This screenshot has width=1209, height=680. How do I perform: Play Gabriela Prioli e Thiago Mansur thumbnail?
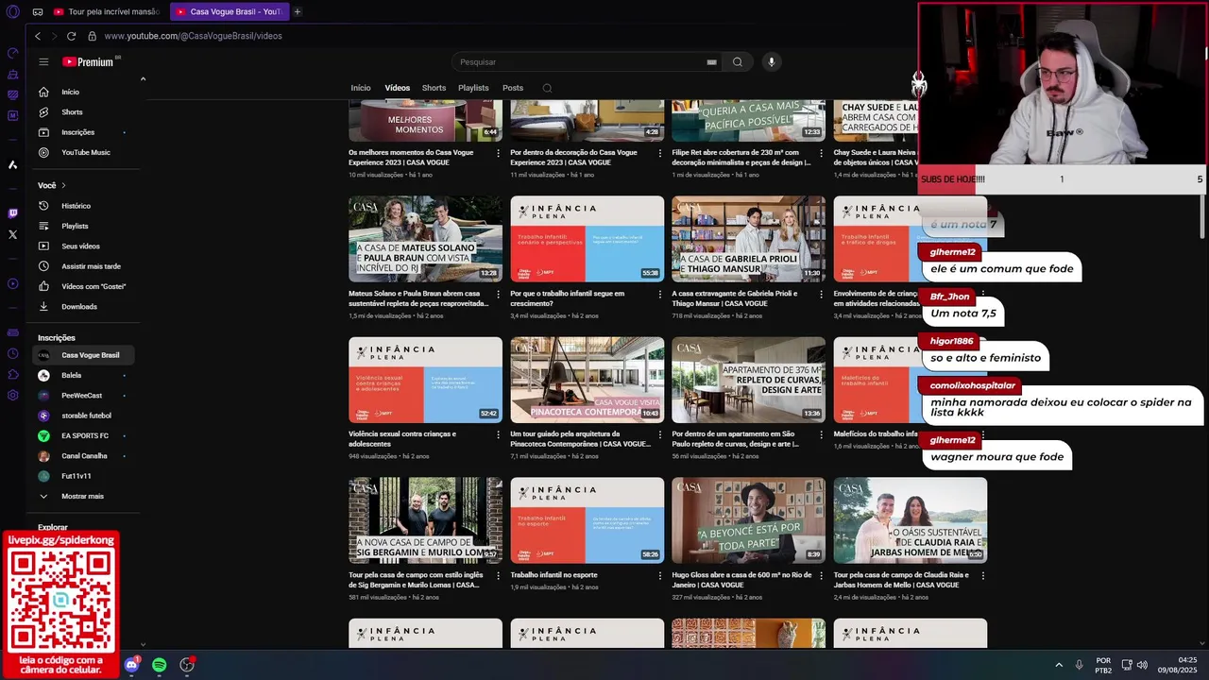[x=748, y=239]
